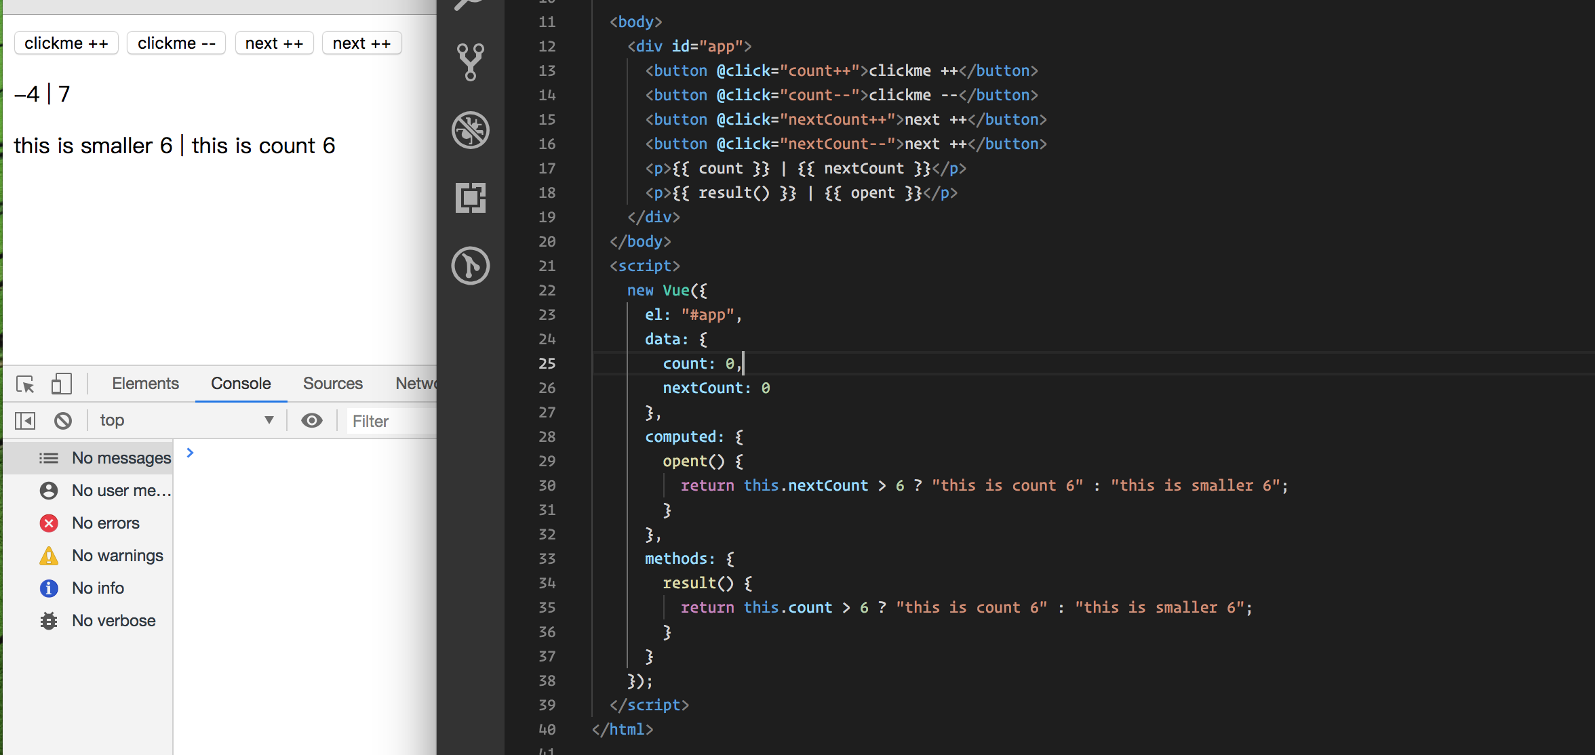1595x755 pixels.
Task: Activate the inspect element picker icon
Action: click(x=26, y=384)
